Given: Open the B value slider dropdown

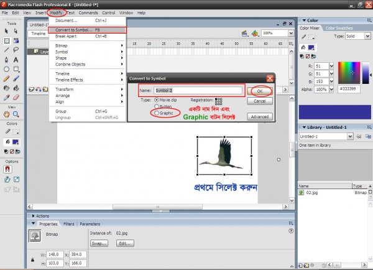Looking at the screenshot, I should (331, 81).
